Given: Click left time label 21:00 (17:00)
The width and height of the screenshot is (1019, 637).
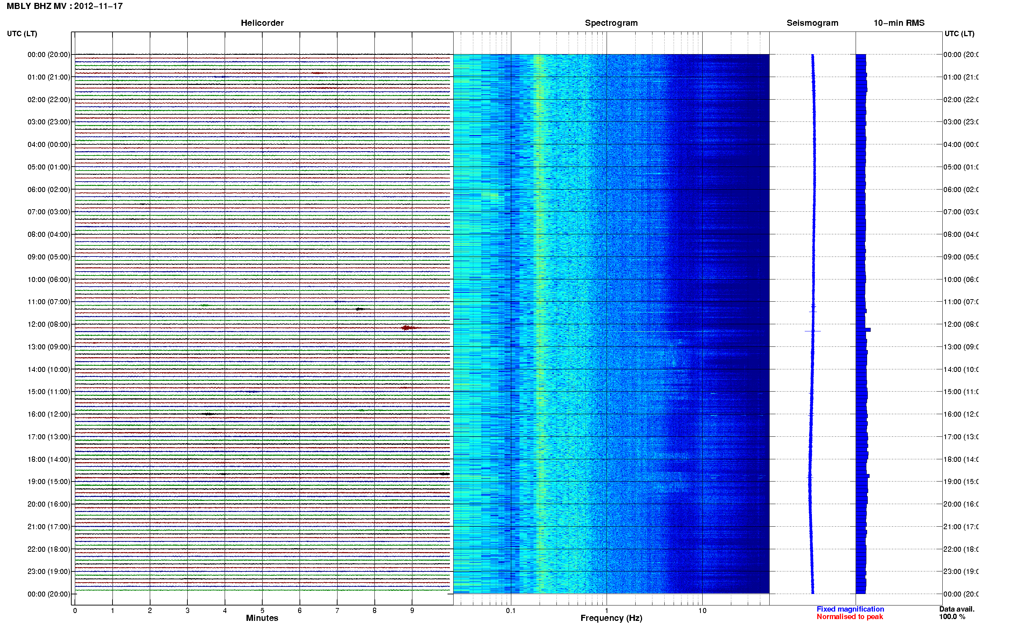Looking at the screenshot, I should [49, 527].
